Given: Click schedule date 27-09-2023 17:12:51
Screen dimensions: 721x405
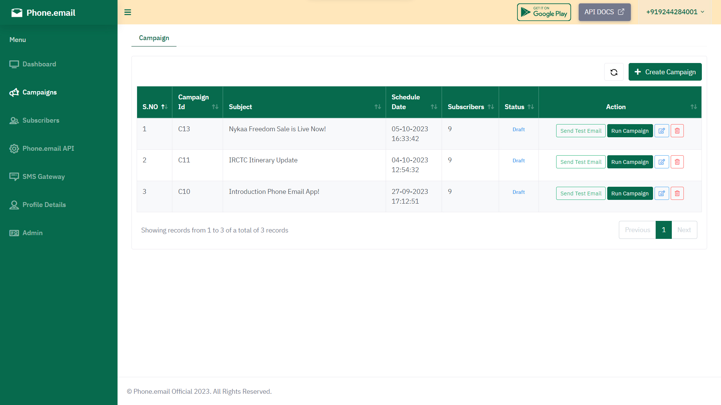Looking at the screenshot, I should click(410, 196).
